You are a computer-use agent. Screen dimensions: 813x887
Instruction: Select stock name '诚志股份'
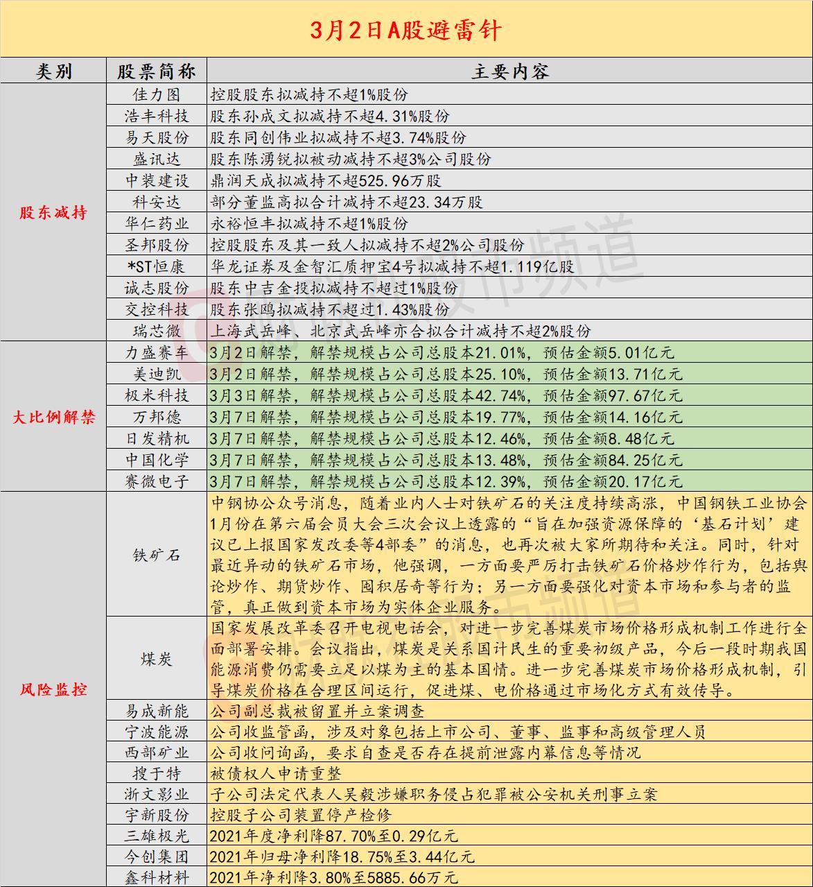pyautogui.click(x=157, y=288)
